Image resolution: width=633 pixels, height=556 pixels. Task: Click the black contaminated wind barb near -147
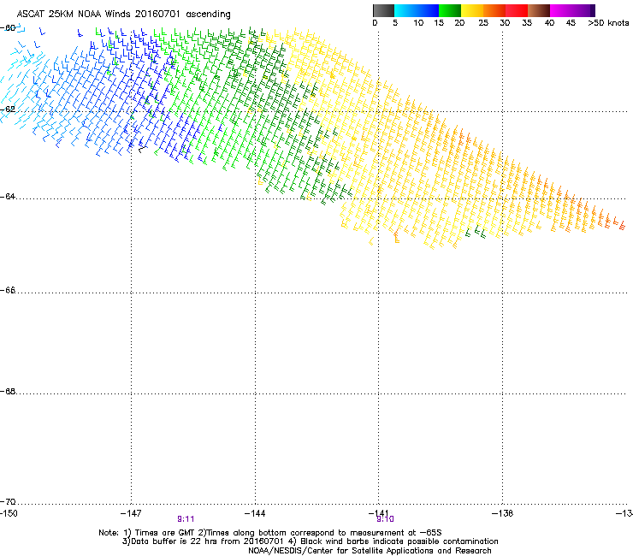click(142, 148)
